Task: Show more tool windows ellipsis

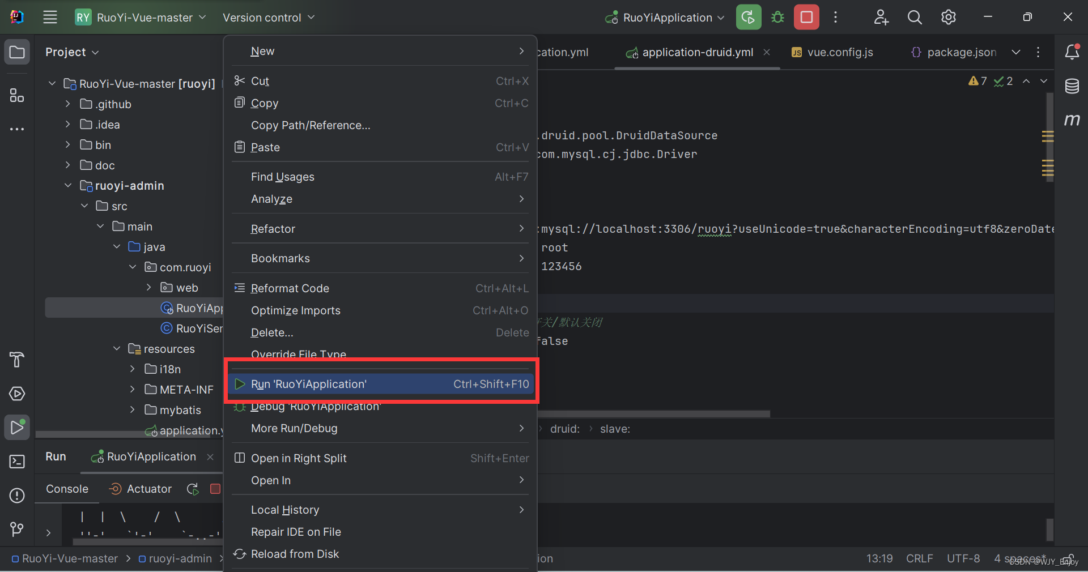Action: coord(17,129)
